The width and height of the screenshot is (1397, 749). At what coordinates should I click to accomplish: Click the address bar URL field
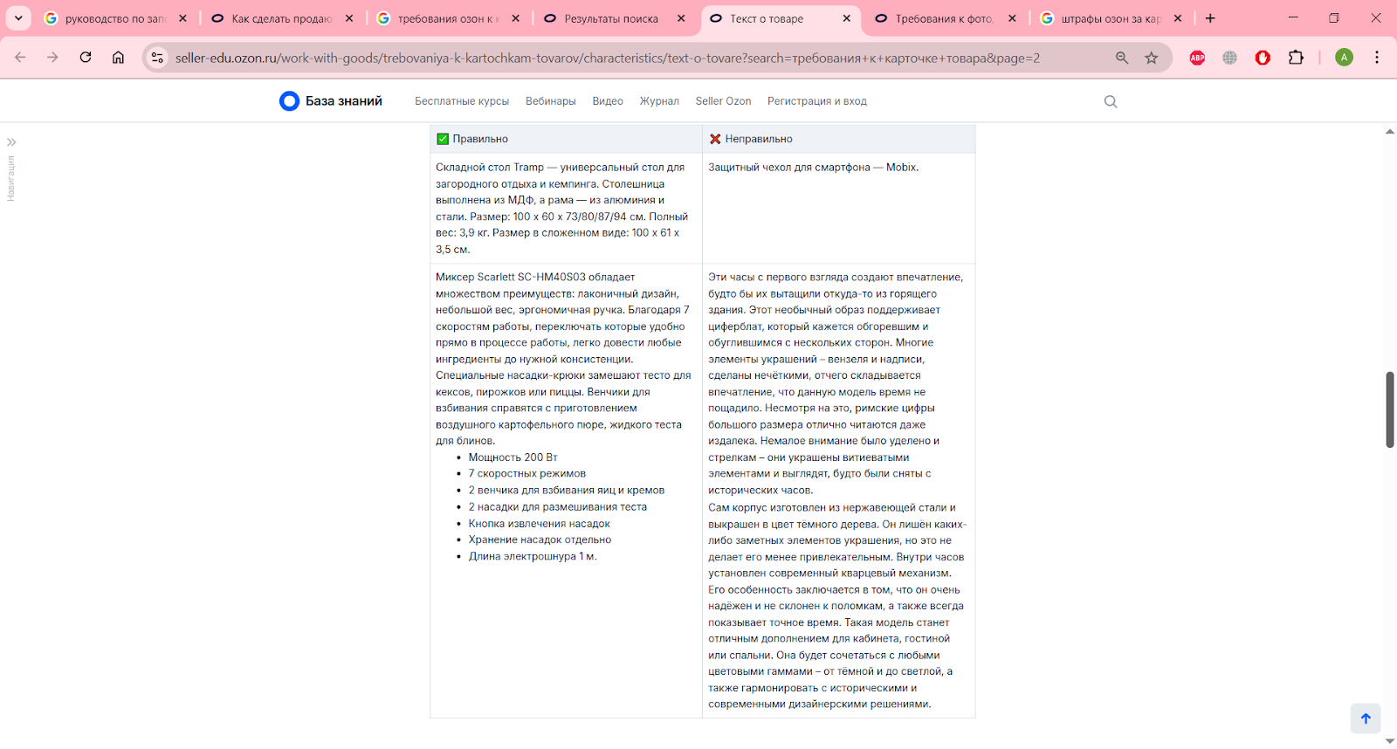(x=608, y=58)
